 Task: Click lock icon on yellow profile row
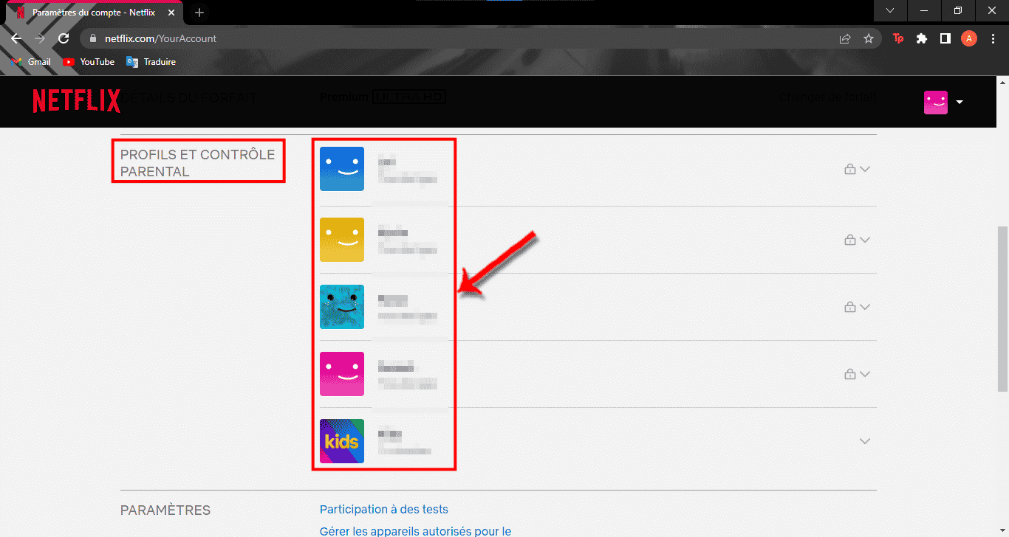pyautogui.click(x=849, y=240)
